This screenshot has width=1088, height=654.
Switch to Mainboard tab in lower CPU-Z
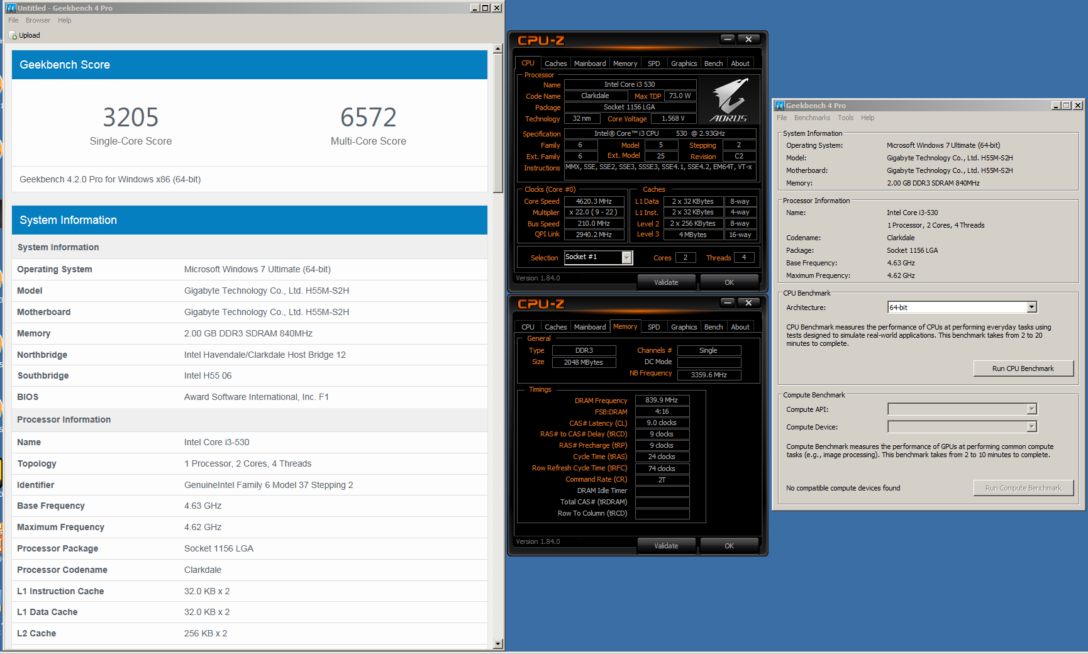(x=590, y=327)
